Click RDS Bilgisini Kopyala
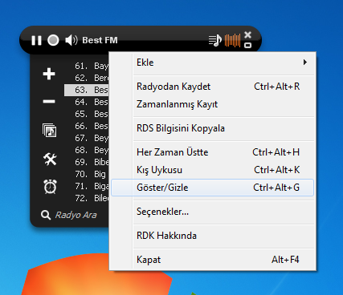This screenshot has width=343, height=295. point(212,128)
